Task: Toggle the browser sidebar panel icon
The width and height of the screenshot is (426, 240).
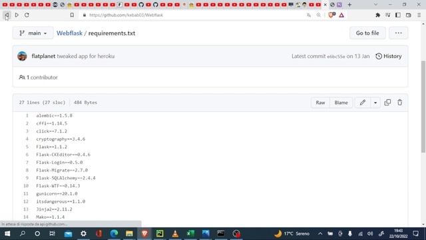Action: 398,15
